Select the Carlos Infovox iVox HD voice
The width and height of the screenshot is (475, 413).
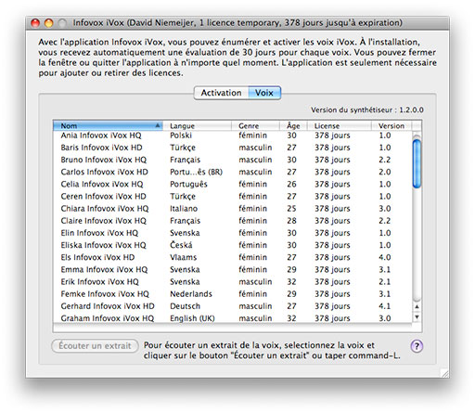tap(233, 172)
